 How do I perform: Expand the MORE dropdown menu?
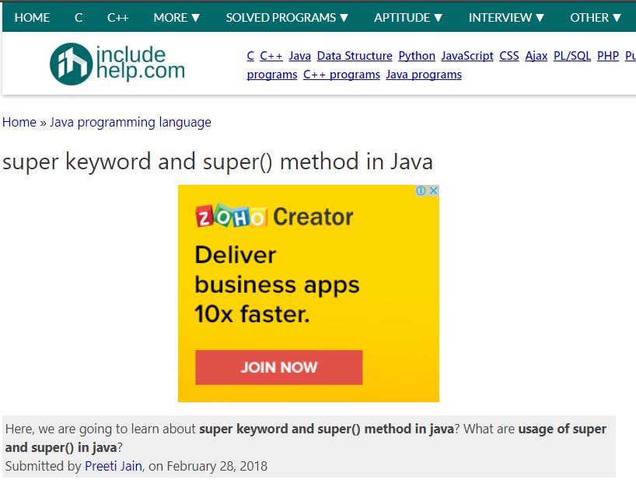click(x=176, y=17)
